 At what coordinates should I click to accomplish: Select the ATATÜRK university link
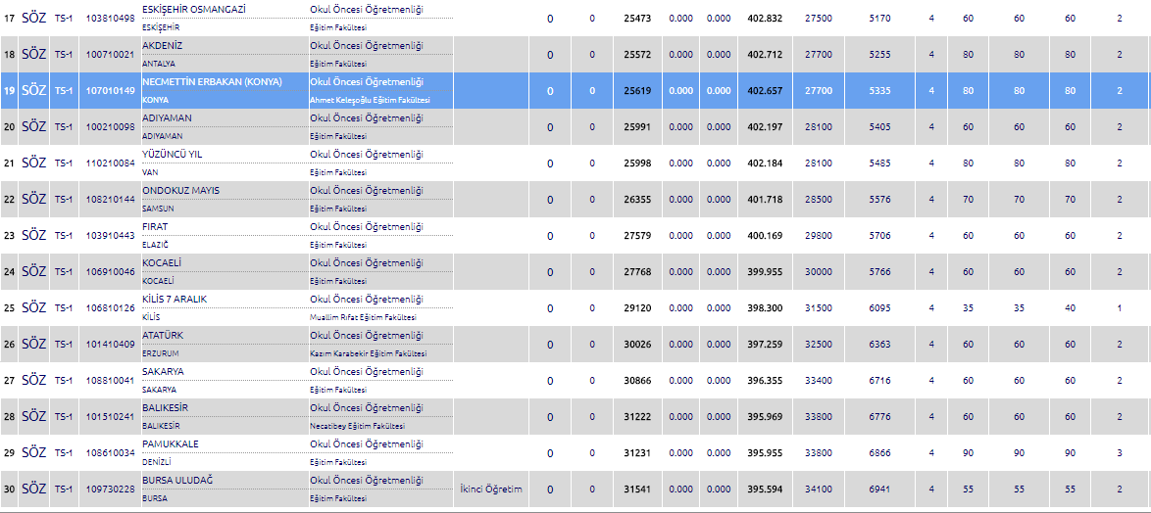162,335
